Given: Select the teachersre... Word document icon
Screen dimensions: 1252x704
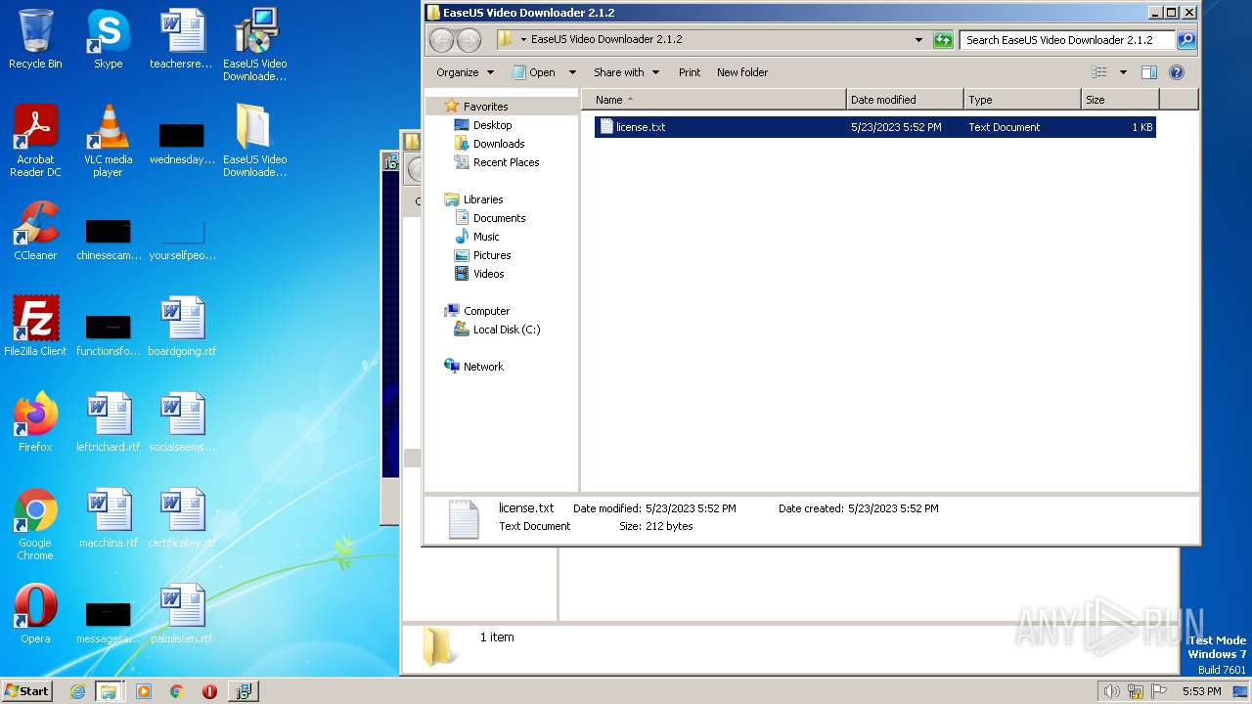Looking at the screenshot, I should click(x=182, y=39).
